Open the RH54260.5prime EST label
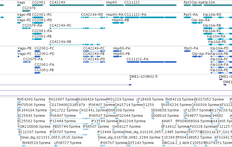 click(x=31, y=99)
